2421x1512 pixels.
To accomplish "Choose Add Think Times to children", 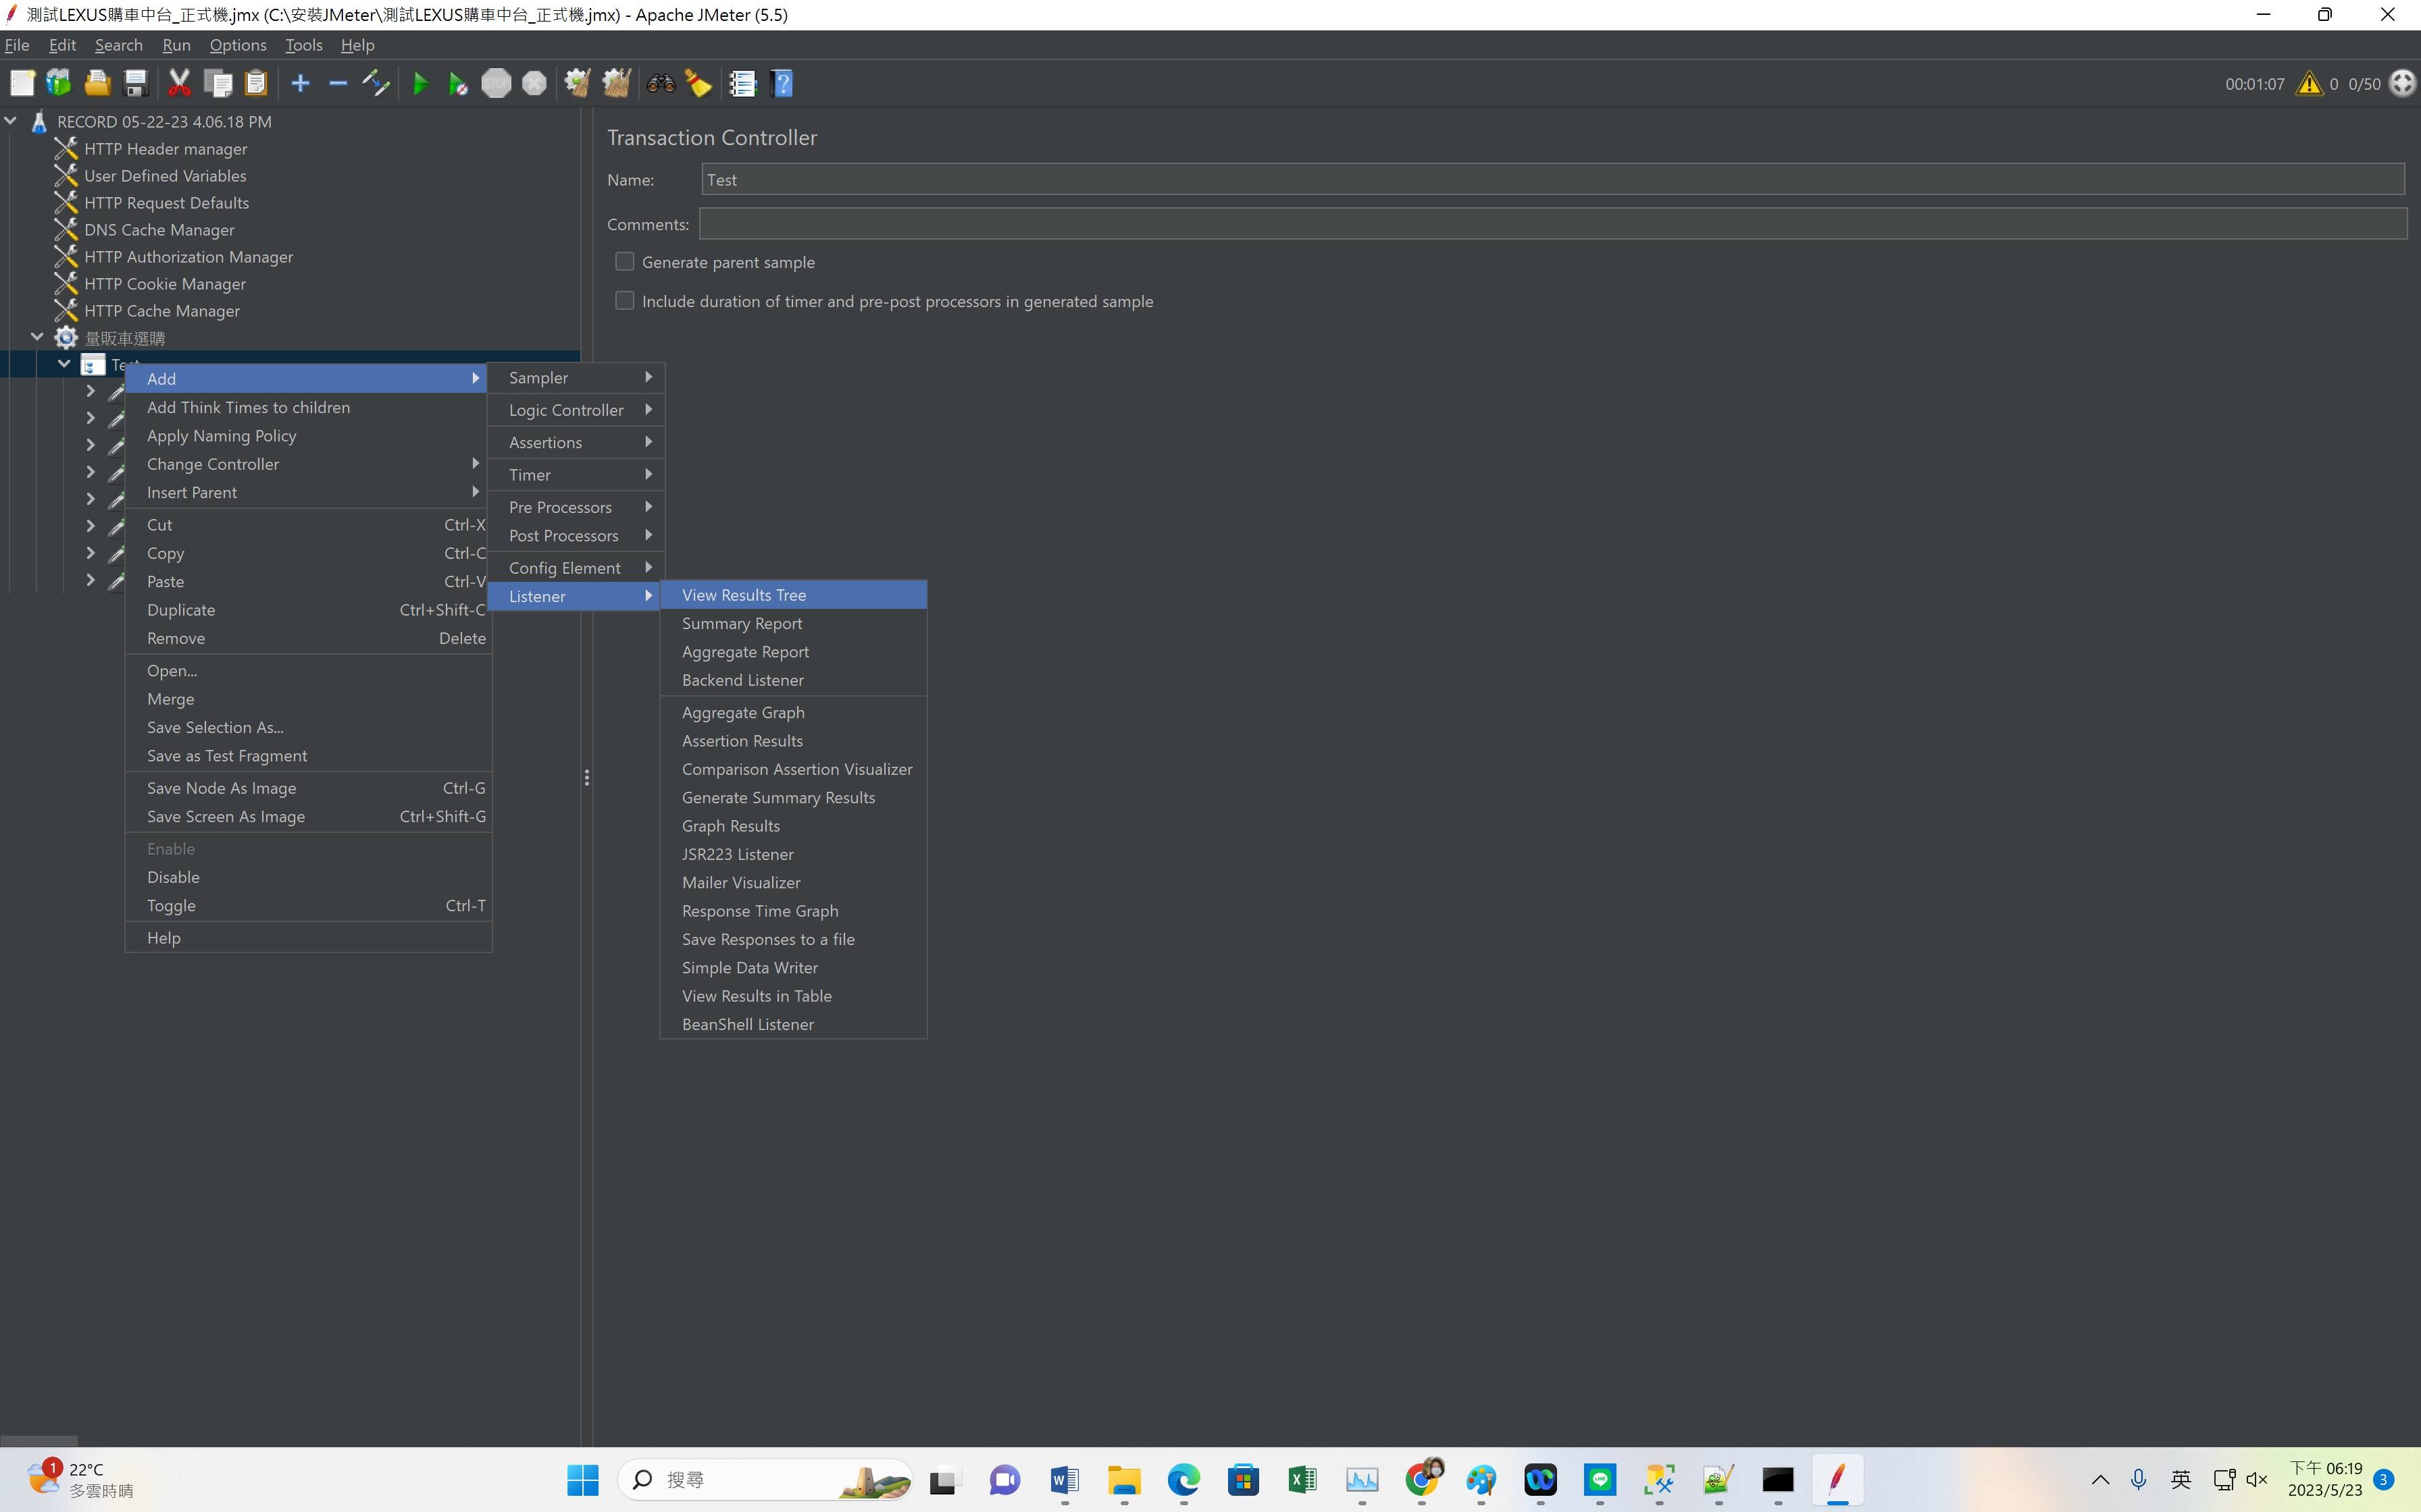I will 308,407.
